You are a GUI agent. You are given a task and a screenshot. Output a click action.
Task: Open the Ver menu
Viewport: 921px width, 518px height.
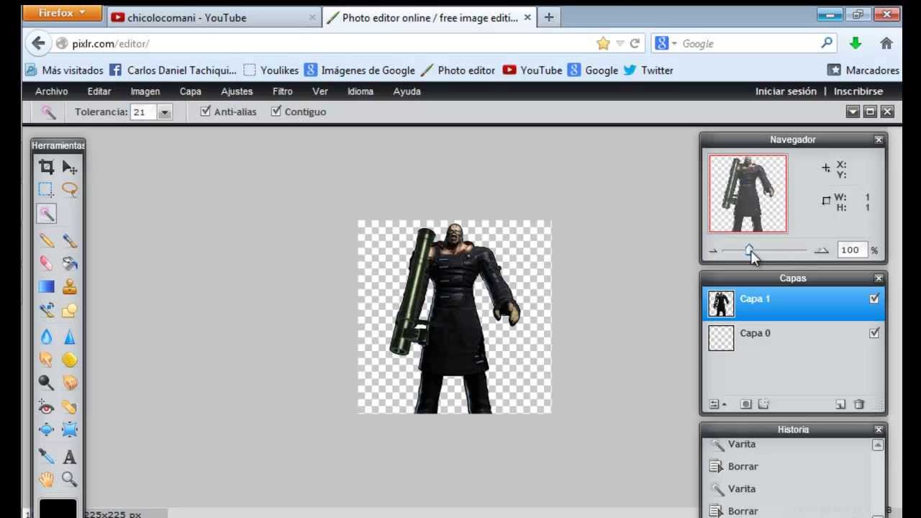click(x=320, y=91)
